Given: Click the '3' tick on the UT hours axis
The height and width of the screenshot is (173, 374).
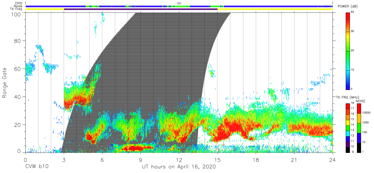Looking at the screenshot, I should (x=64, y=160).
